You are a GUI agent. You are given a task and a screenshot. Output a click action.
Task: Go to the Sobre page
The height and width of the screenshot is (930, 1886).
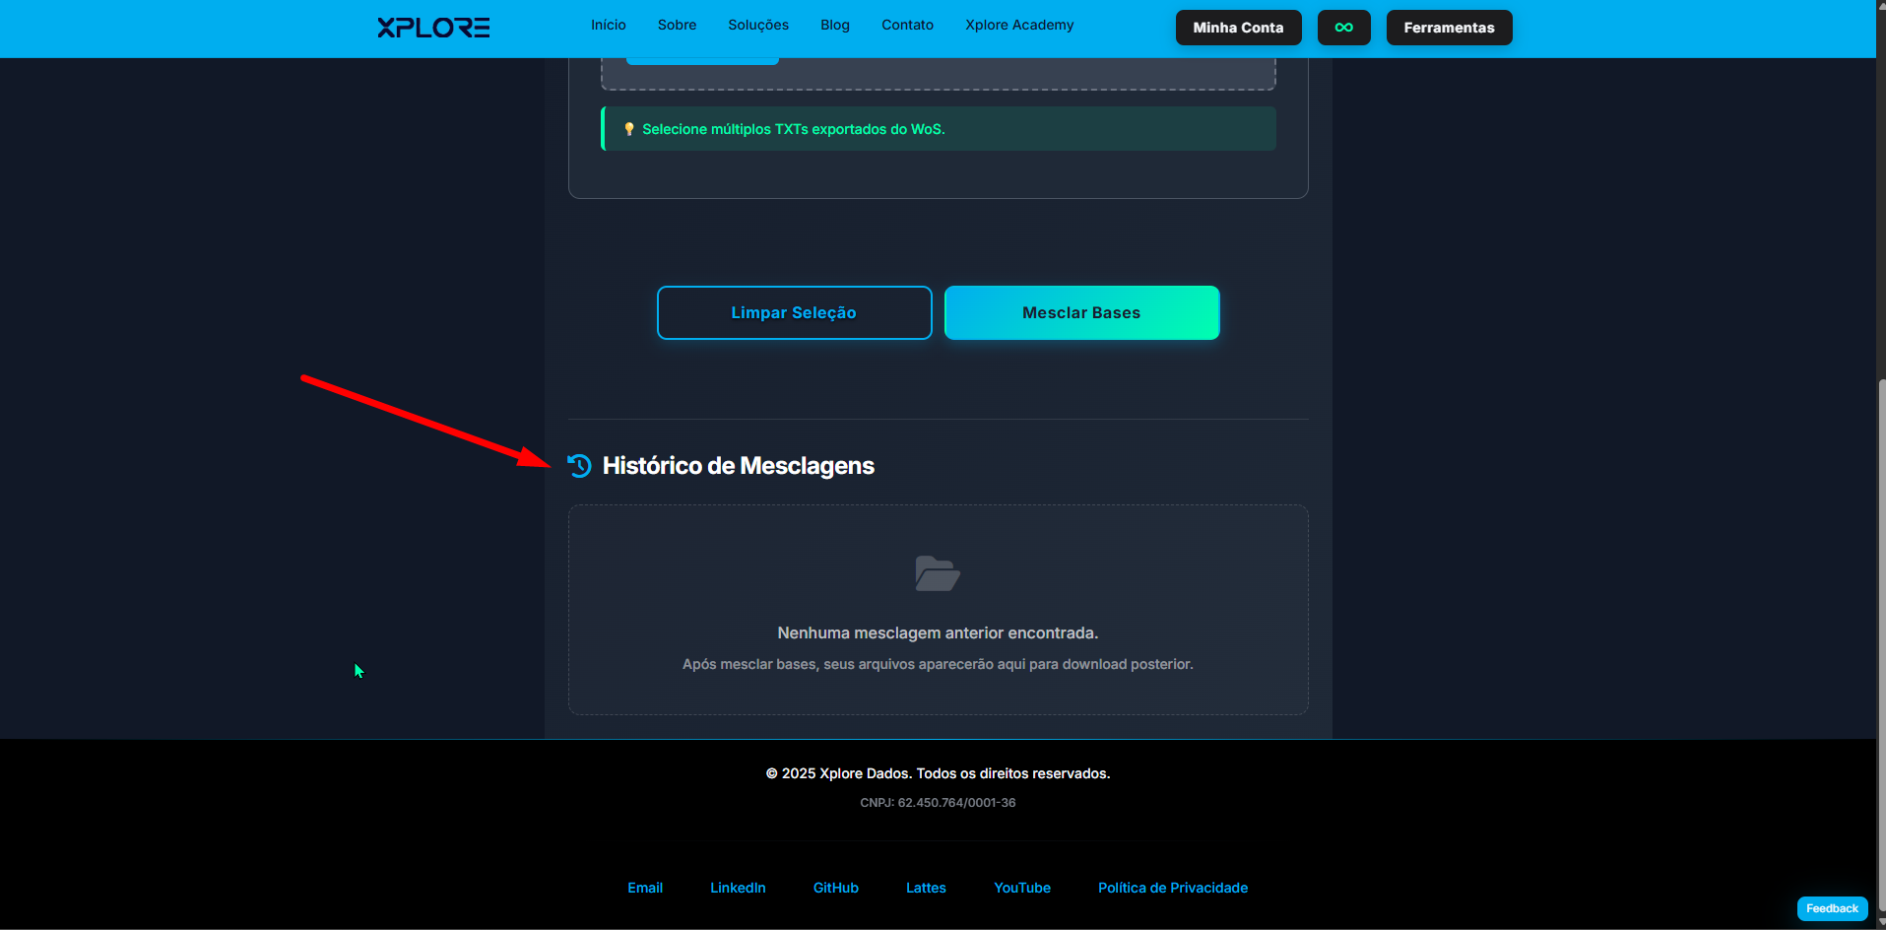[x=677, y=26]
